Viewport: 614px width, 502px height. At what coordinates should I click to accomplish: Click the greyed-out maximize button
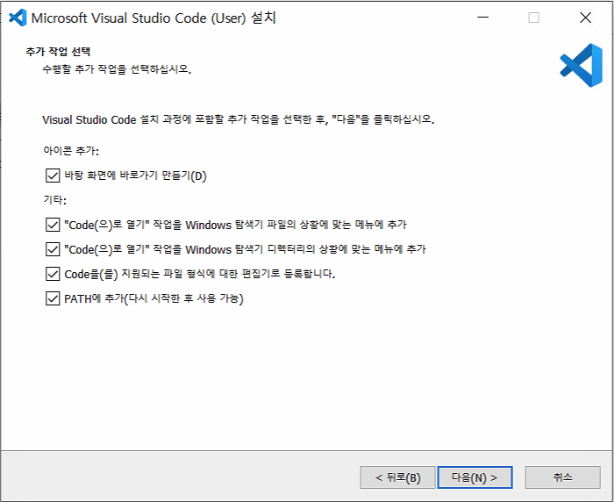tap(533, 18)
